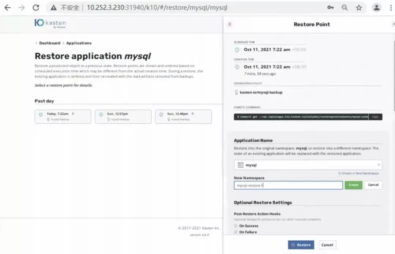The width and height of the screenshot is (395, 254).
Task: Open the mysql application name dropdown
Action: (308, 165)
